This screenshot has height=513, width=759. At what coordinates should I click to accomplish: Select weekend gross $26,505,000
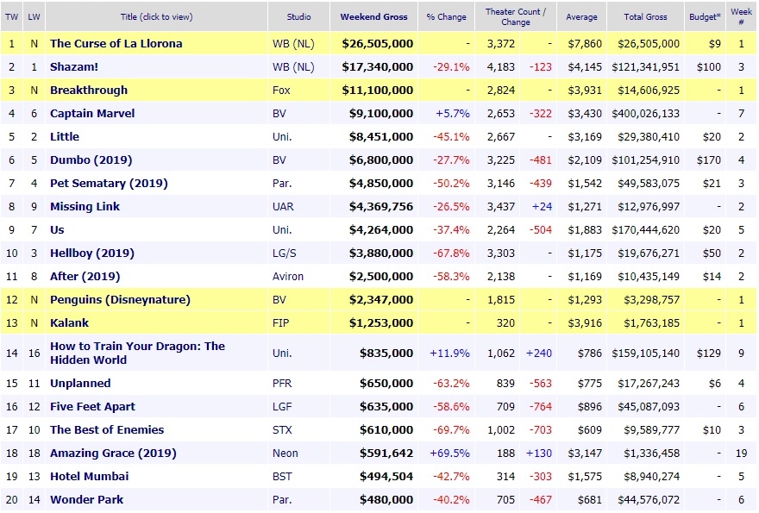378,44
